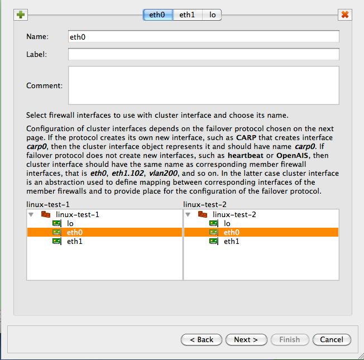Click the linux-test-1 firewall icon
This screenshot has width=364, height=360.
point(46,214)
